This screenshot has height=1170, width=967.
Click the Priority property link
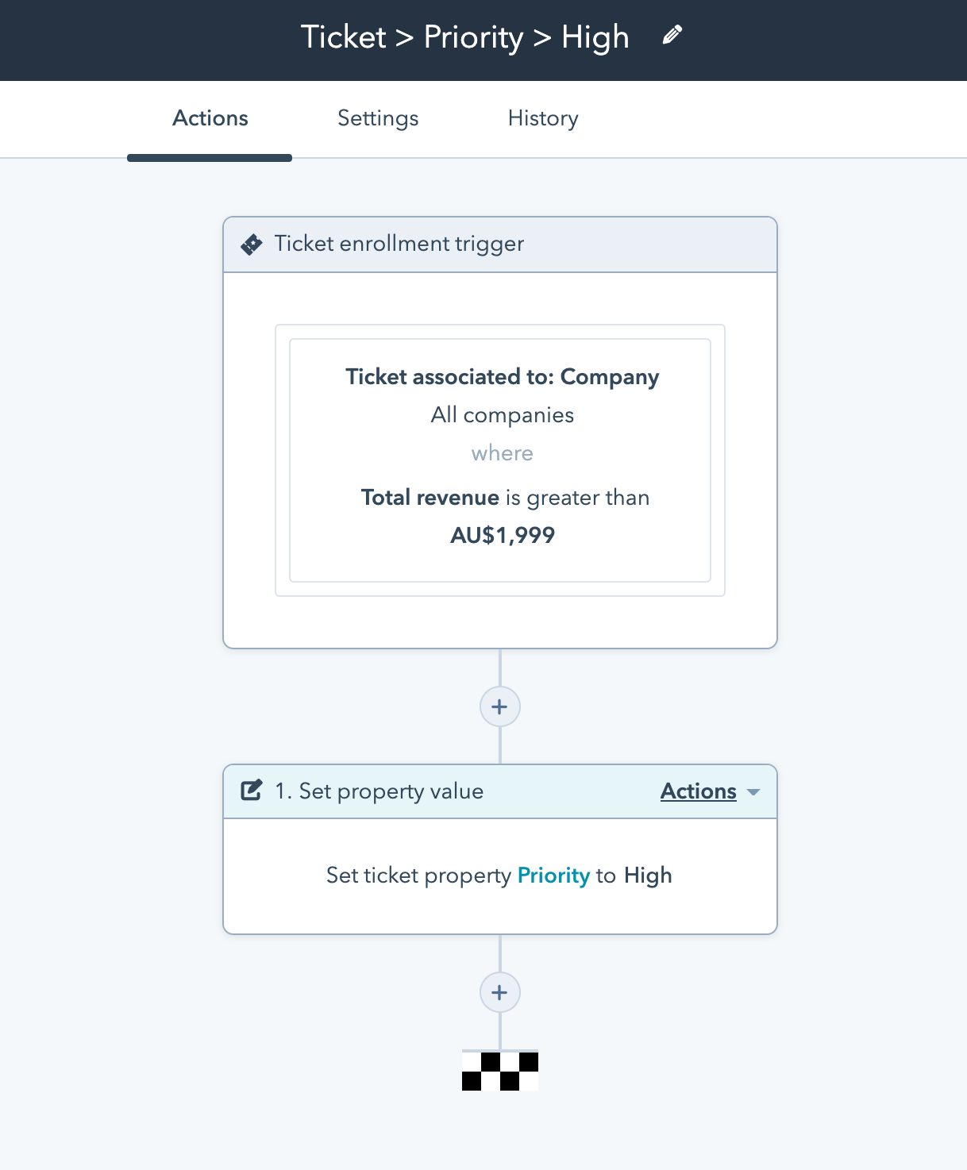tap(553, 876)
